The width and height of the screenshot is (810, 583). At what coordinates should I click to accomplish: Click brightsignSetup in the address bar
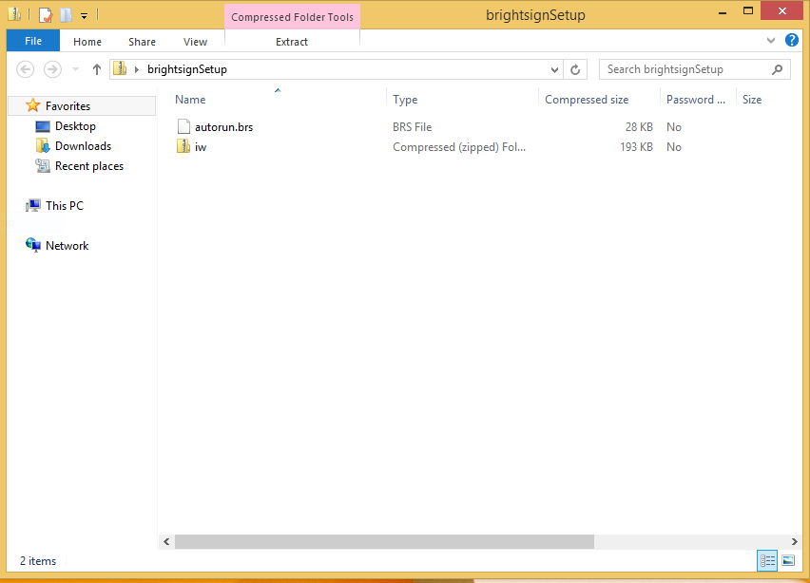pyautogui.click(x=187, y=69)
